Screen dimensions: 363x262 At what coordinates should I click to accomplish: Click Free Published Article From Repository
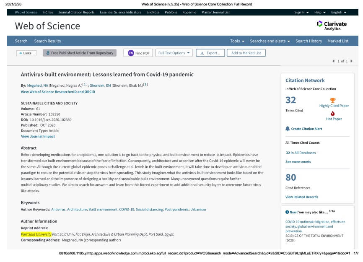80,53
